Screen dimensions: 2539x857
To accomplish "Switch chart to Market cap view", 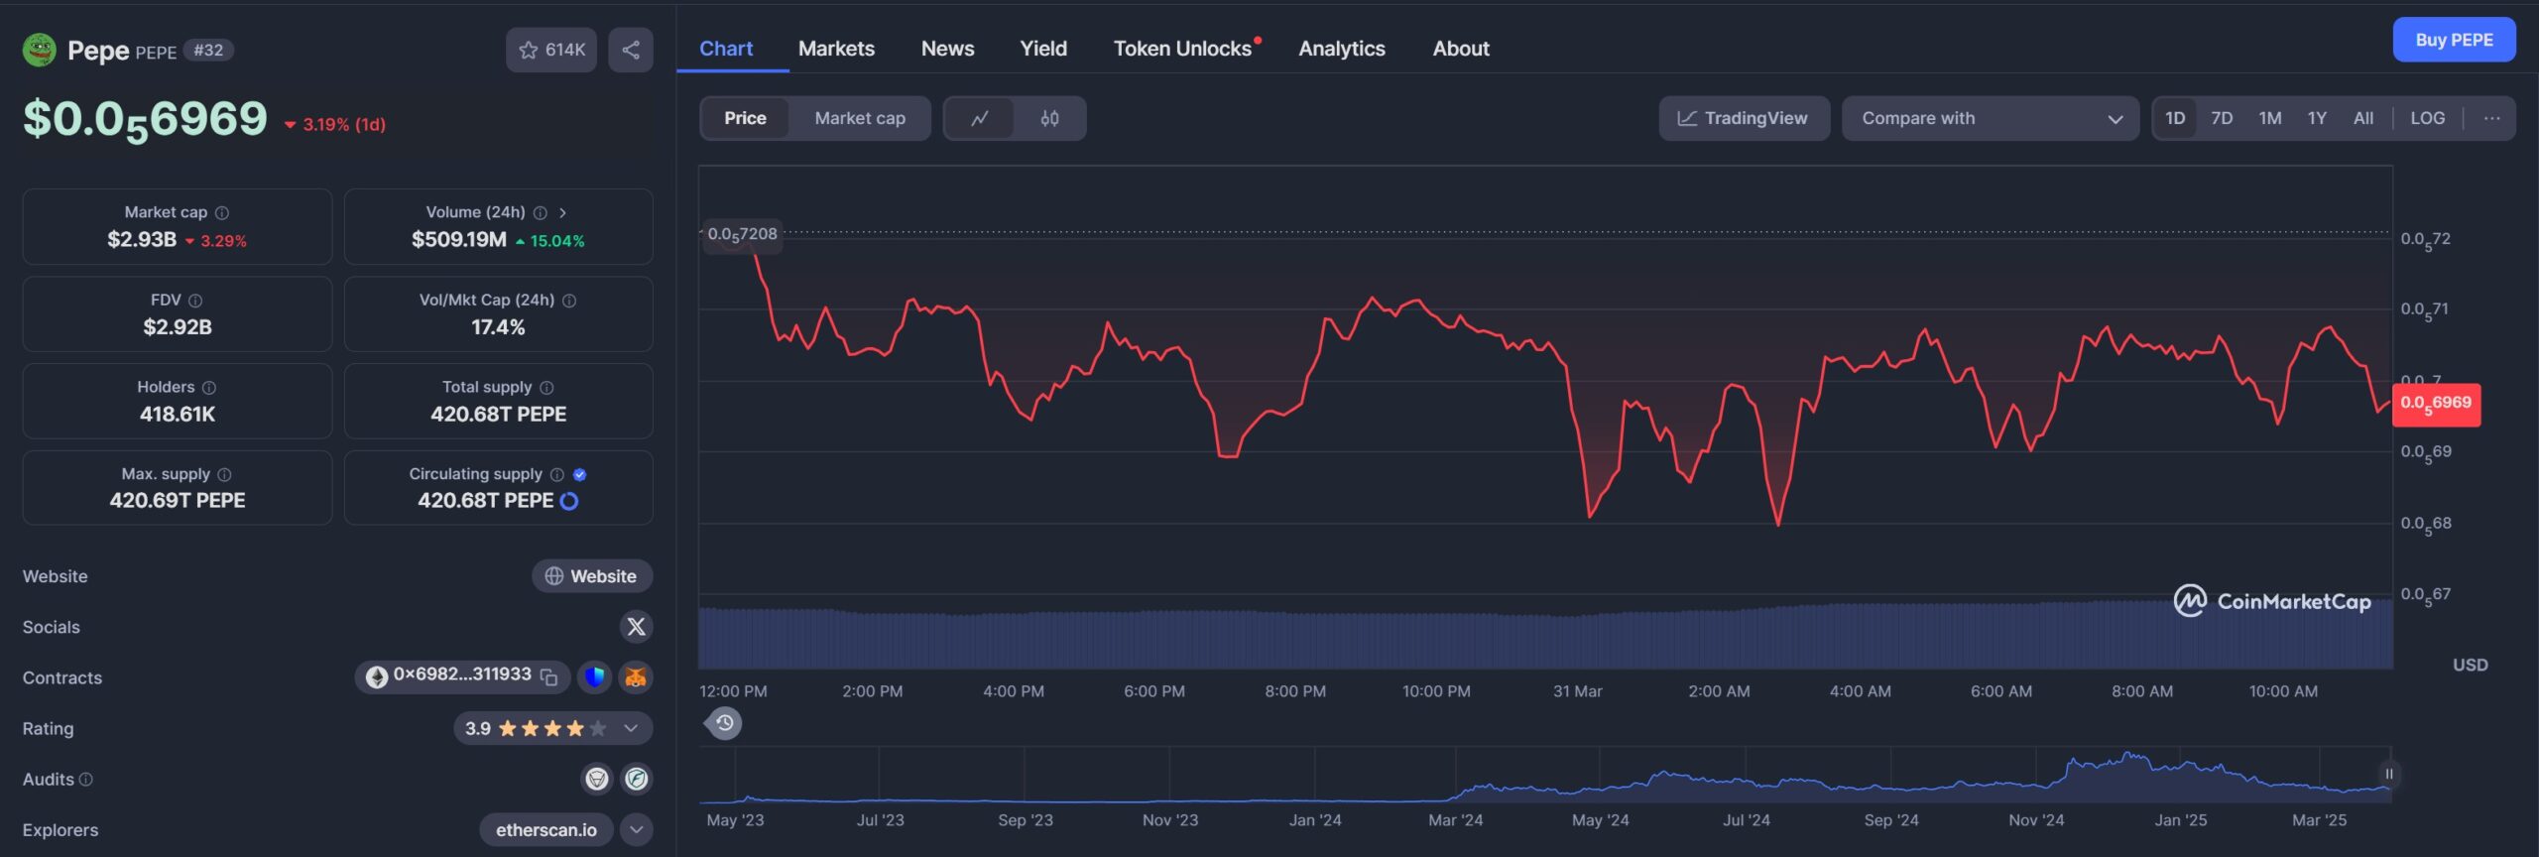I will [x=860, y=118].
